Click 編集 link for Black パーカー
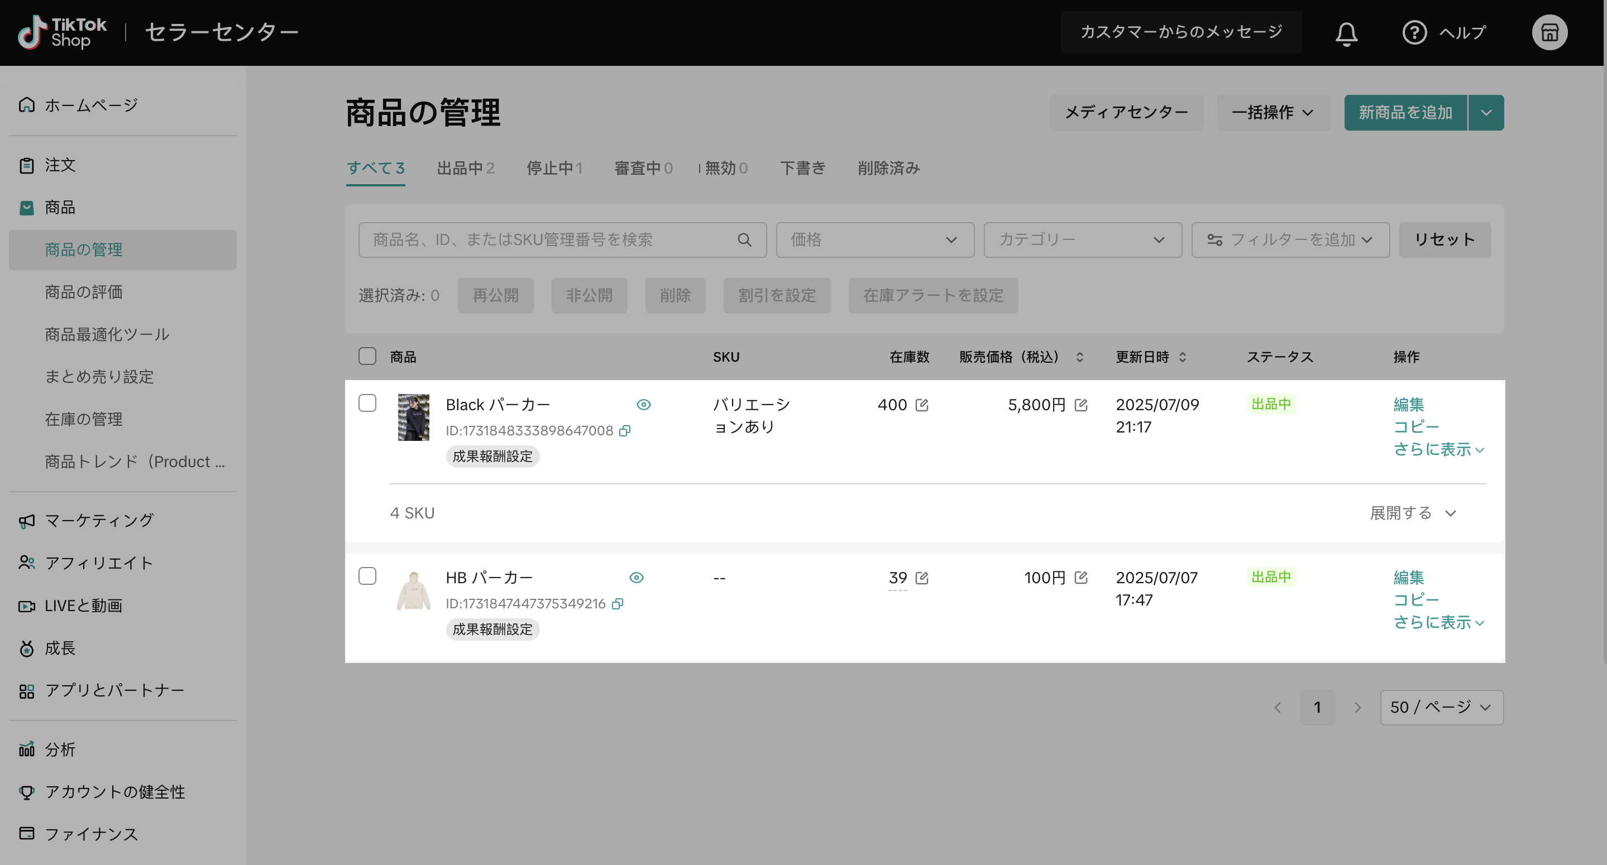Screen dimensions: 1607x865 [x=1408, y=405]
